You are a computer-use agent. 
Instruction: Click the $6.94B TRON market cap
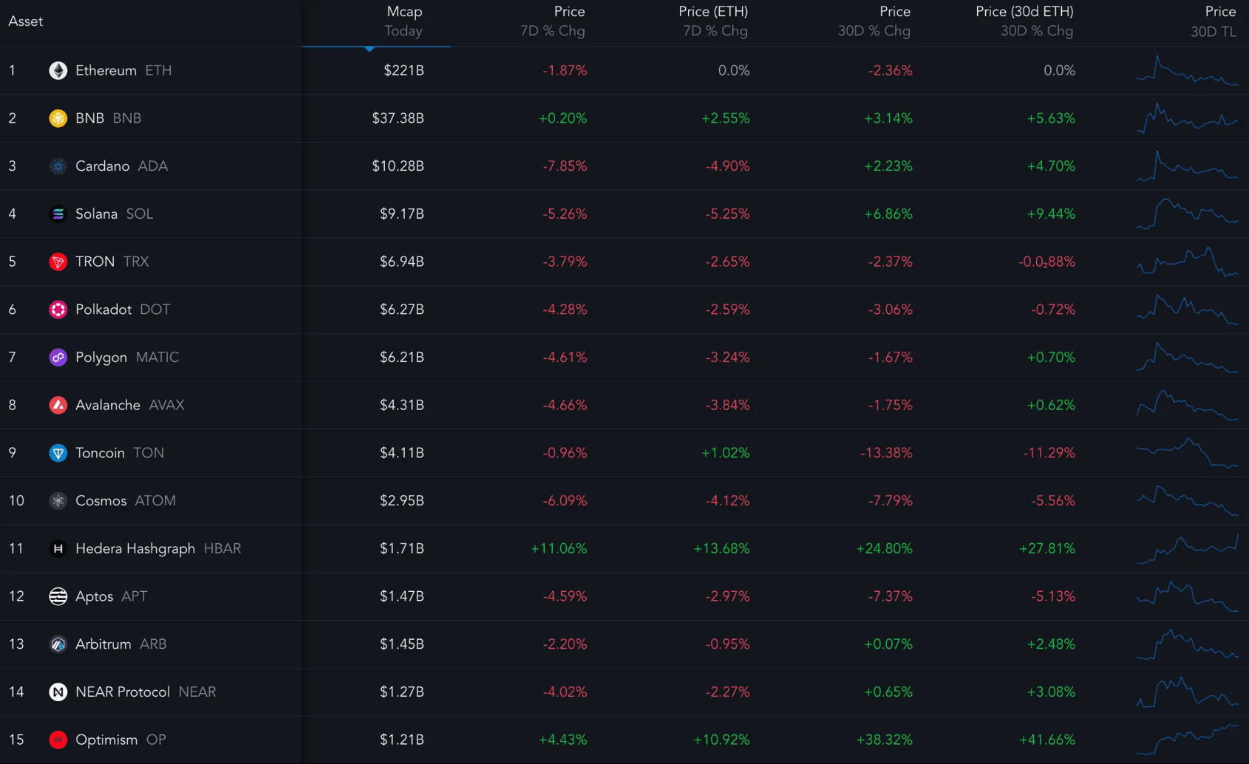401,262
